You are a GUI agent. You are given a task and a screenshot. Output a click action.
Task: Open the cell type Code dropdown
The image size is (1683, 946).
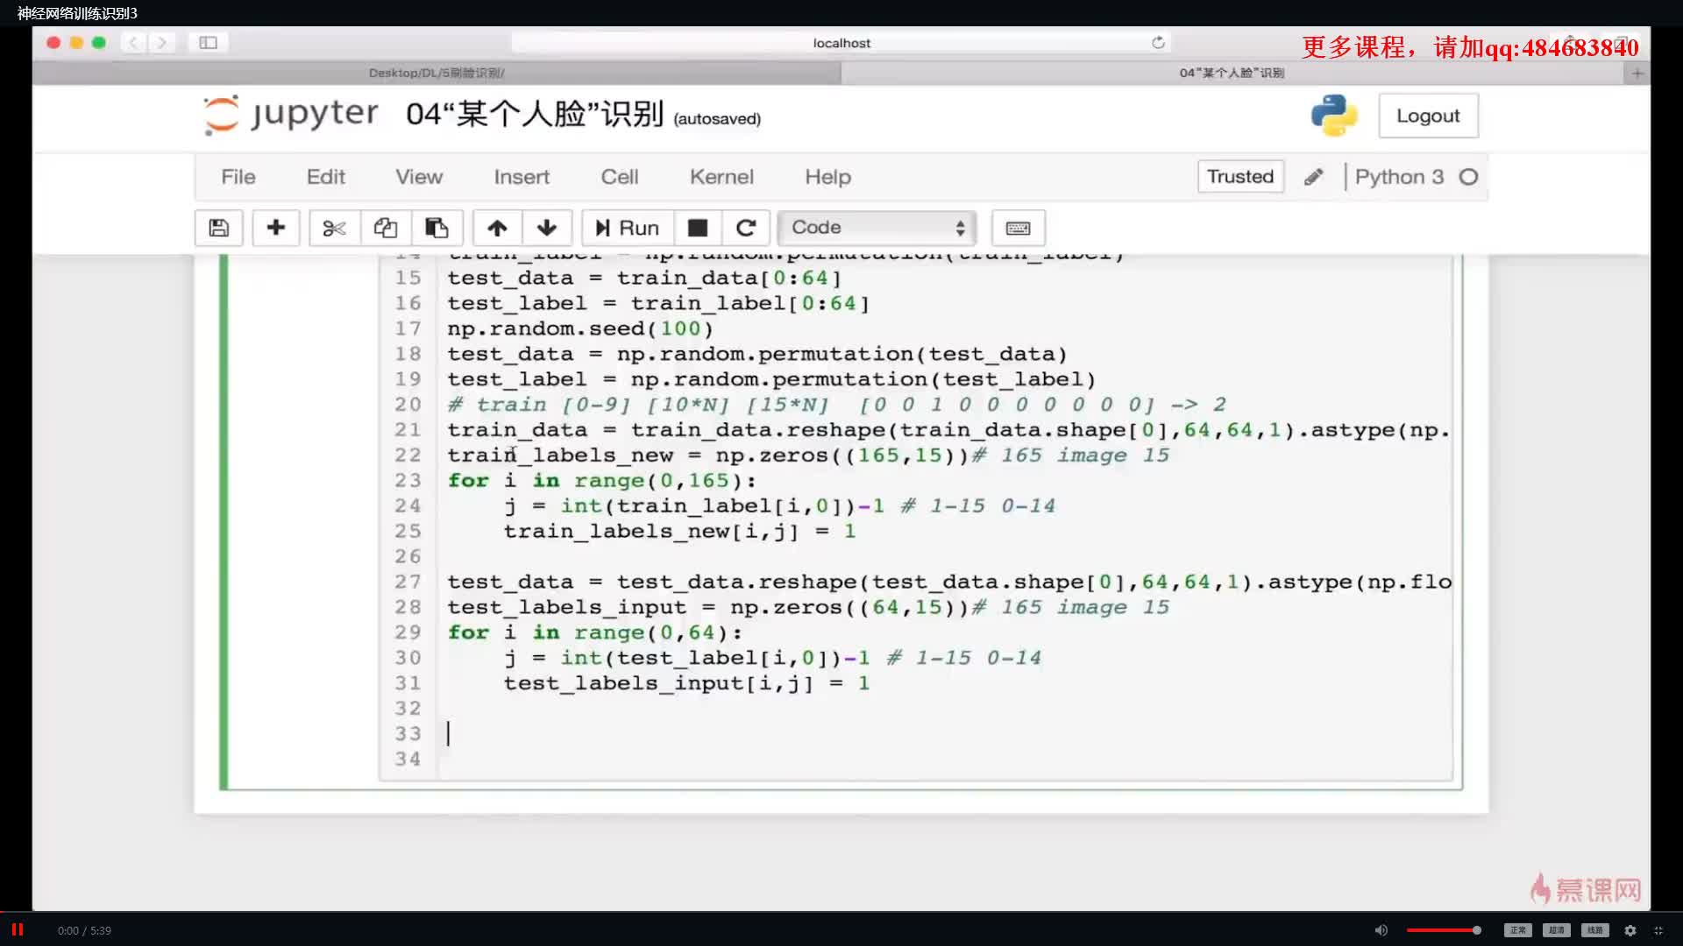click(x=877, y=228)
